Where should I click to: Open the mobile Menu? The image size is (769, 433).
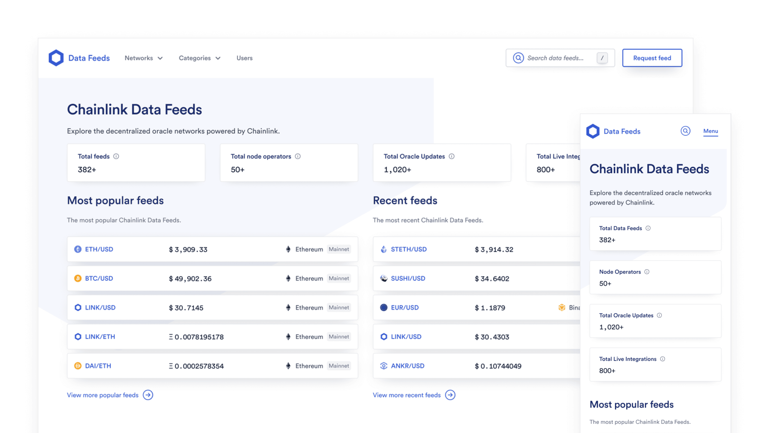710,131
